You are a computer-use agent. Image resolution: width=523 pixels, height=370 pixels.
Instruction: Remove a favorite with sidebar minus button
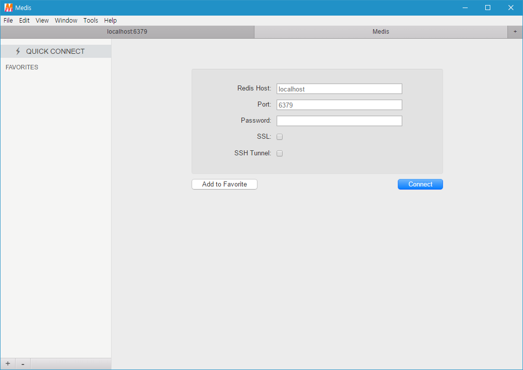[23, 363]
